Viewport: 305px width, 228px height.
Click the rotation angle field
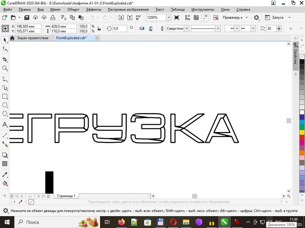click(x=119, y=28)
